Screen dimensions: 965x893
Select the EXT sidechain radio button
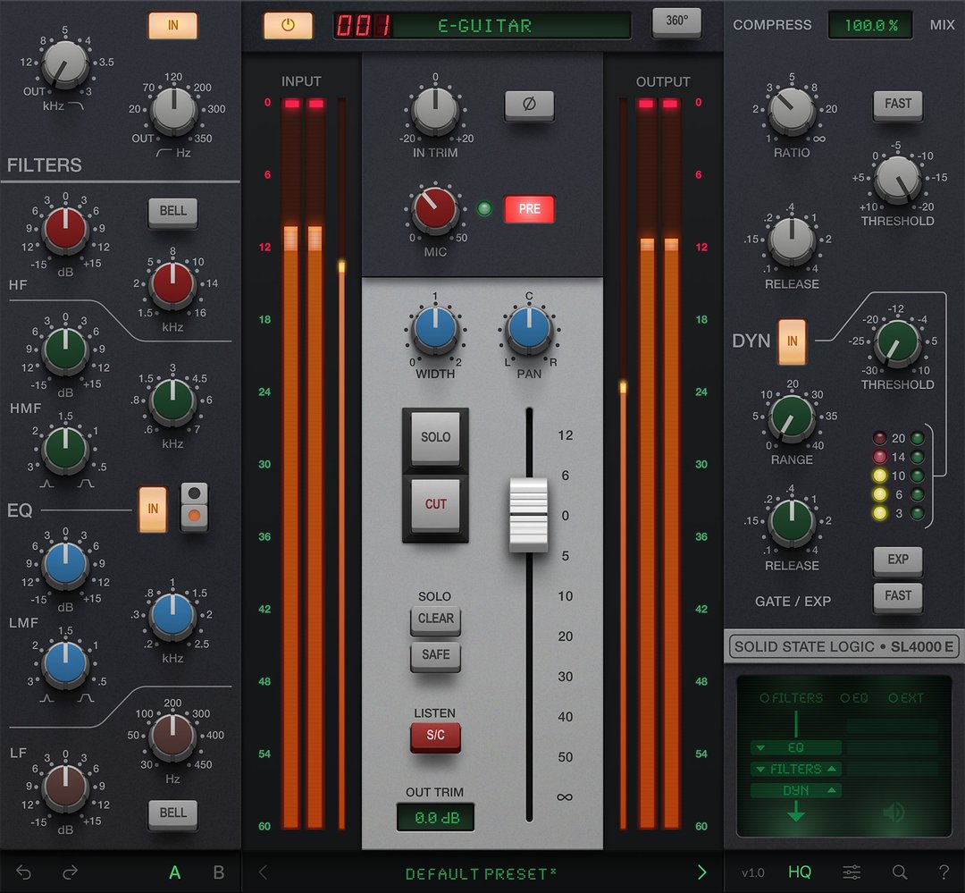tap(899, 698)
